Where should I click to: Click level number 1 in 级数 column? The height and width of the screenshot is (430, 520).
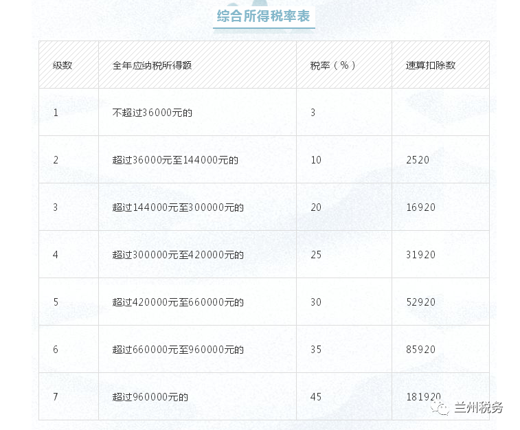[x=56, y=113]
